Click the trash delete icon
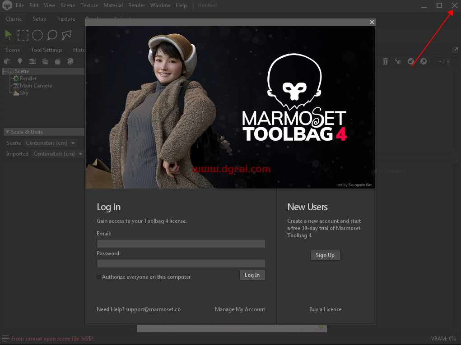 (x=385, y=61)
